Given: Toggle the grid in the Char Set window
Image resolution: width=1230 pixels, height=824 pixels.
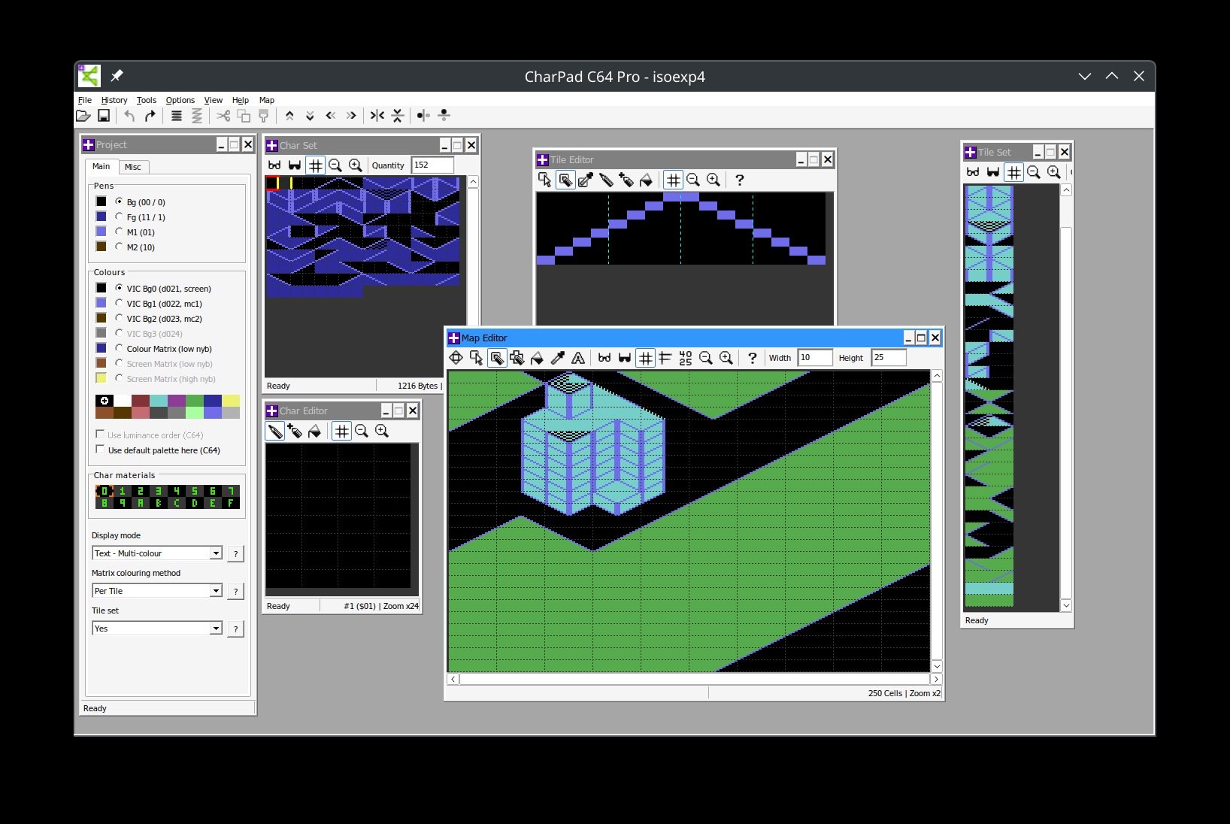Looking at the screenshot, I should 316,165.
